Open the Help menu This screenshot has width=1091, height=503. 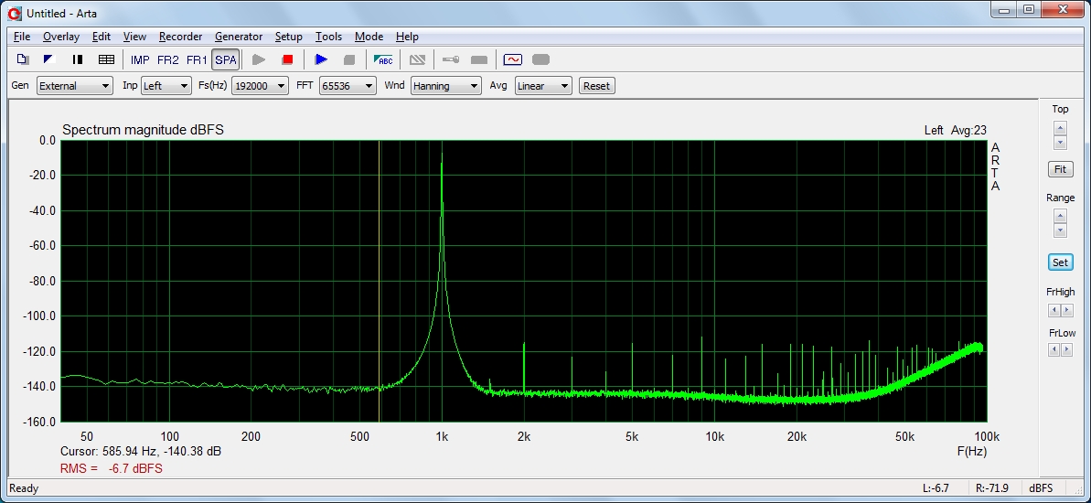(x=407, y=37)
